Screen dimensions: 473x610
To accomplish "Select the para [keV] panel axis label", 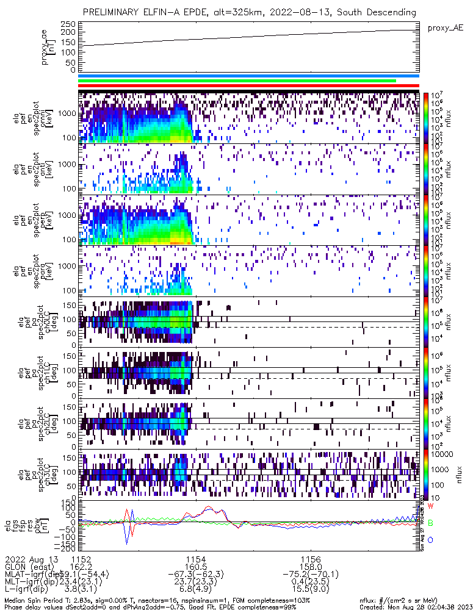I will pyautogui.click(x=33, y=271).
